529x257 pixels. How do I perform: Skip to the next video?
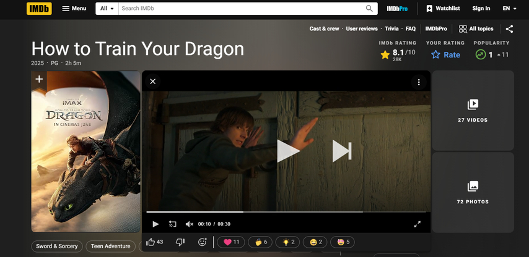342,151
